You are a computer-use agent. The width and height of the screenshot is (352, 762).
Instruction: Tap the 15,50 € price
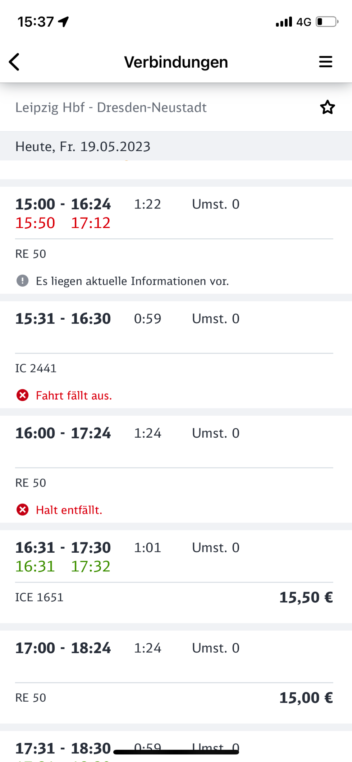click(x=306, y=597)
